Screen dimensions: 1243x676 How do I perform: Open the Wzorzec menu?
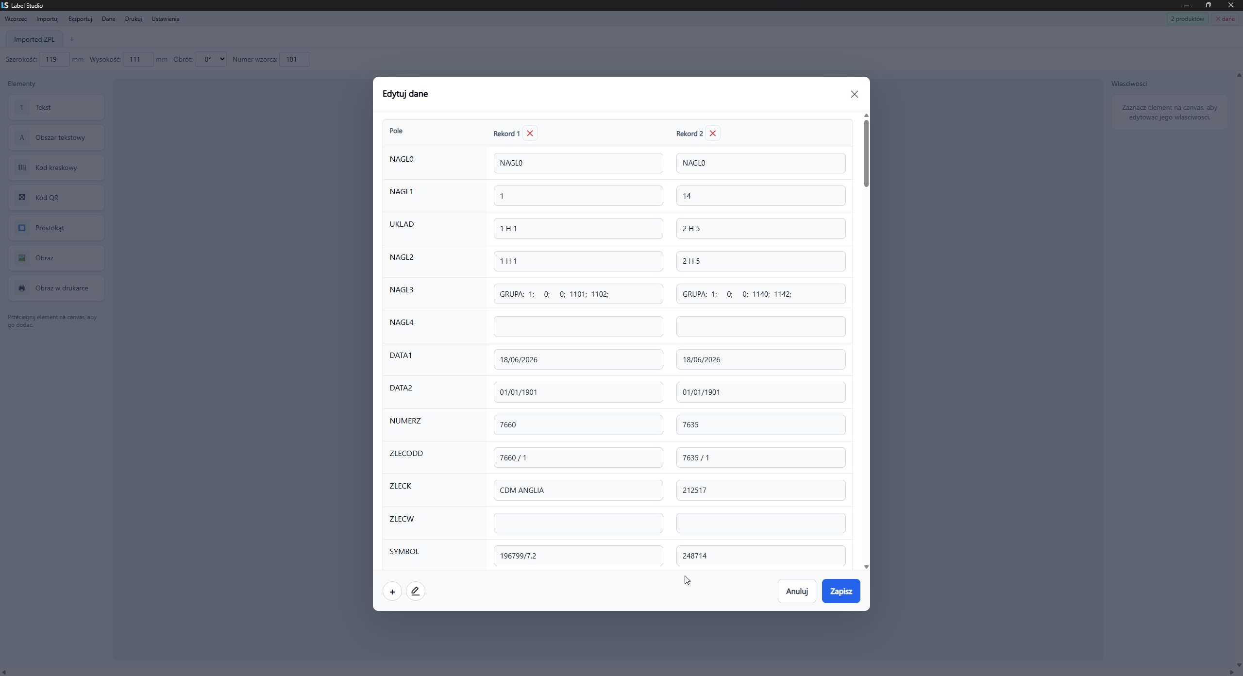[16, 19]
